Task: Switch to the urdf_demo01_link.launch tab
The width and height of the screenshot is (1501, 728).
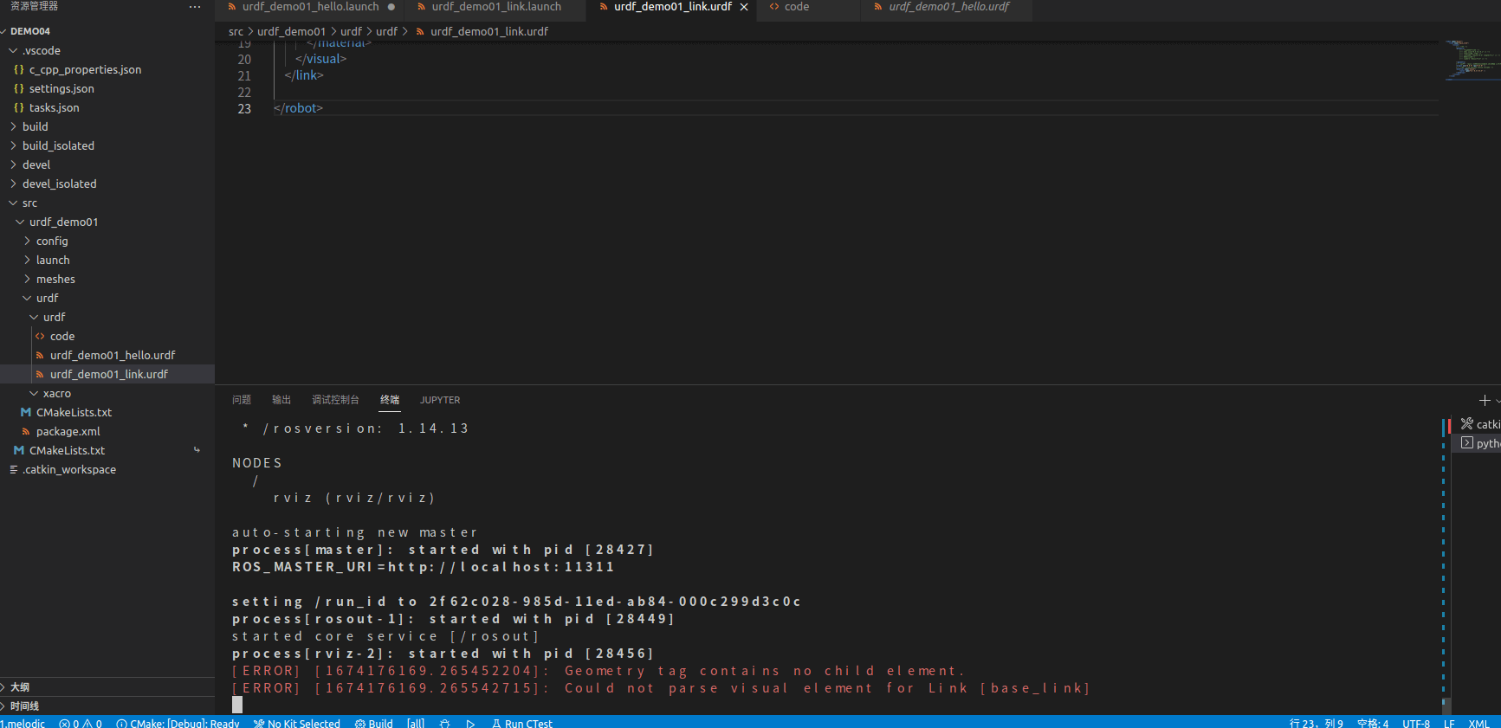Action: click(496, 7)
